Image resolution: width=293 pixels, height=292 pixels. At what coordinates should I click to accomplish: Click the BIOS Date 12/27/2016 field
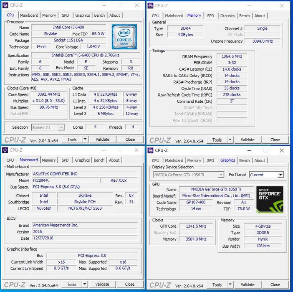click(85, 238)
